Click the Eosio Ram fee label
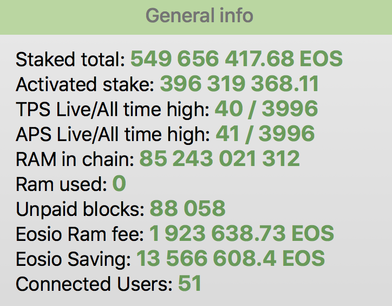392x306 pixels. click(x=80, y=234)
